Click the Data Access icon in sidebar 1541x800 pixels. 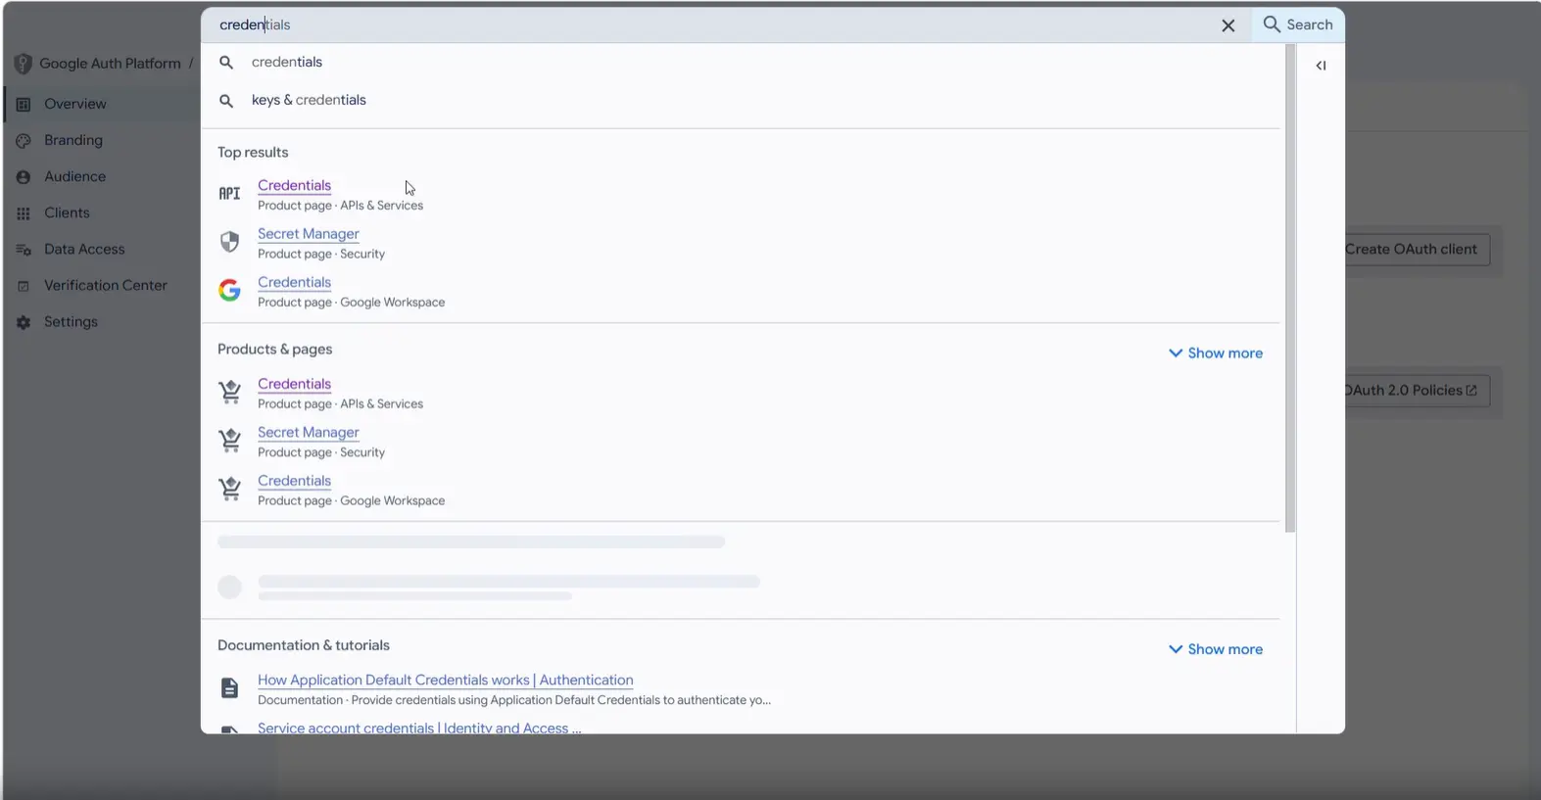click(24, 250)
